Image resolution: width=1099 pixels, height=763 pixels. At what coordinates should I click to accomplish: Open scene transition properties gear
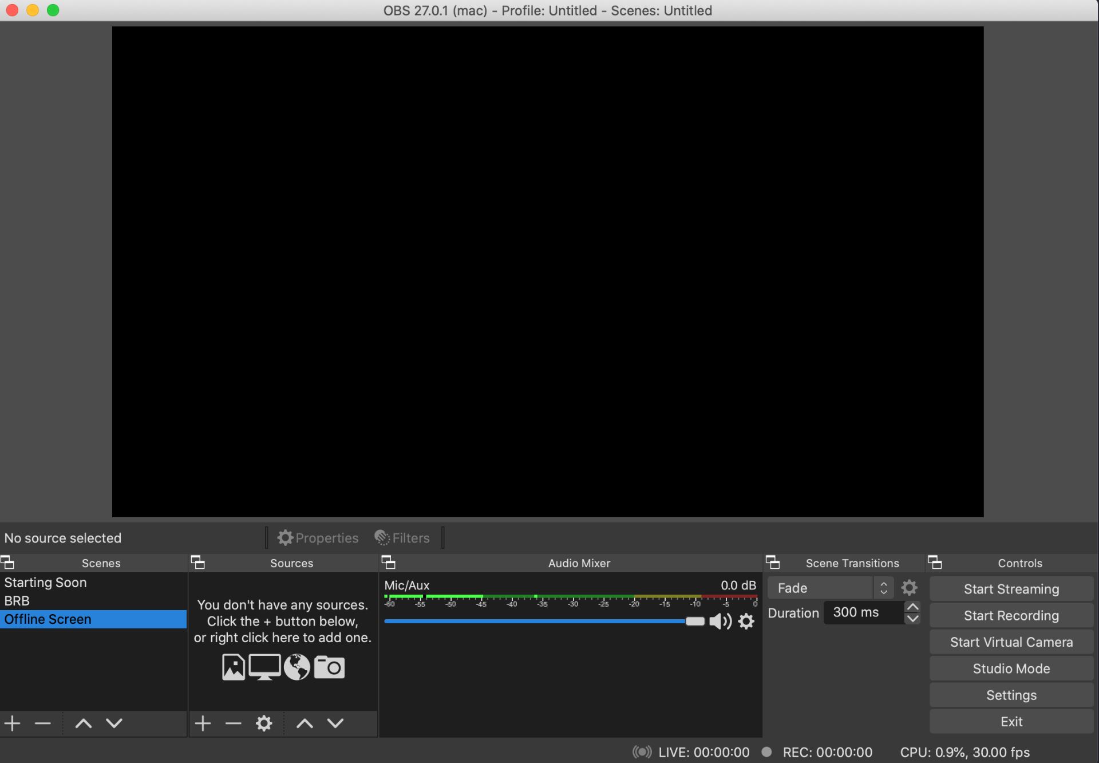pyautogui.click(x=909, y=588)
